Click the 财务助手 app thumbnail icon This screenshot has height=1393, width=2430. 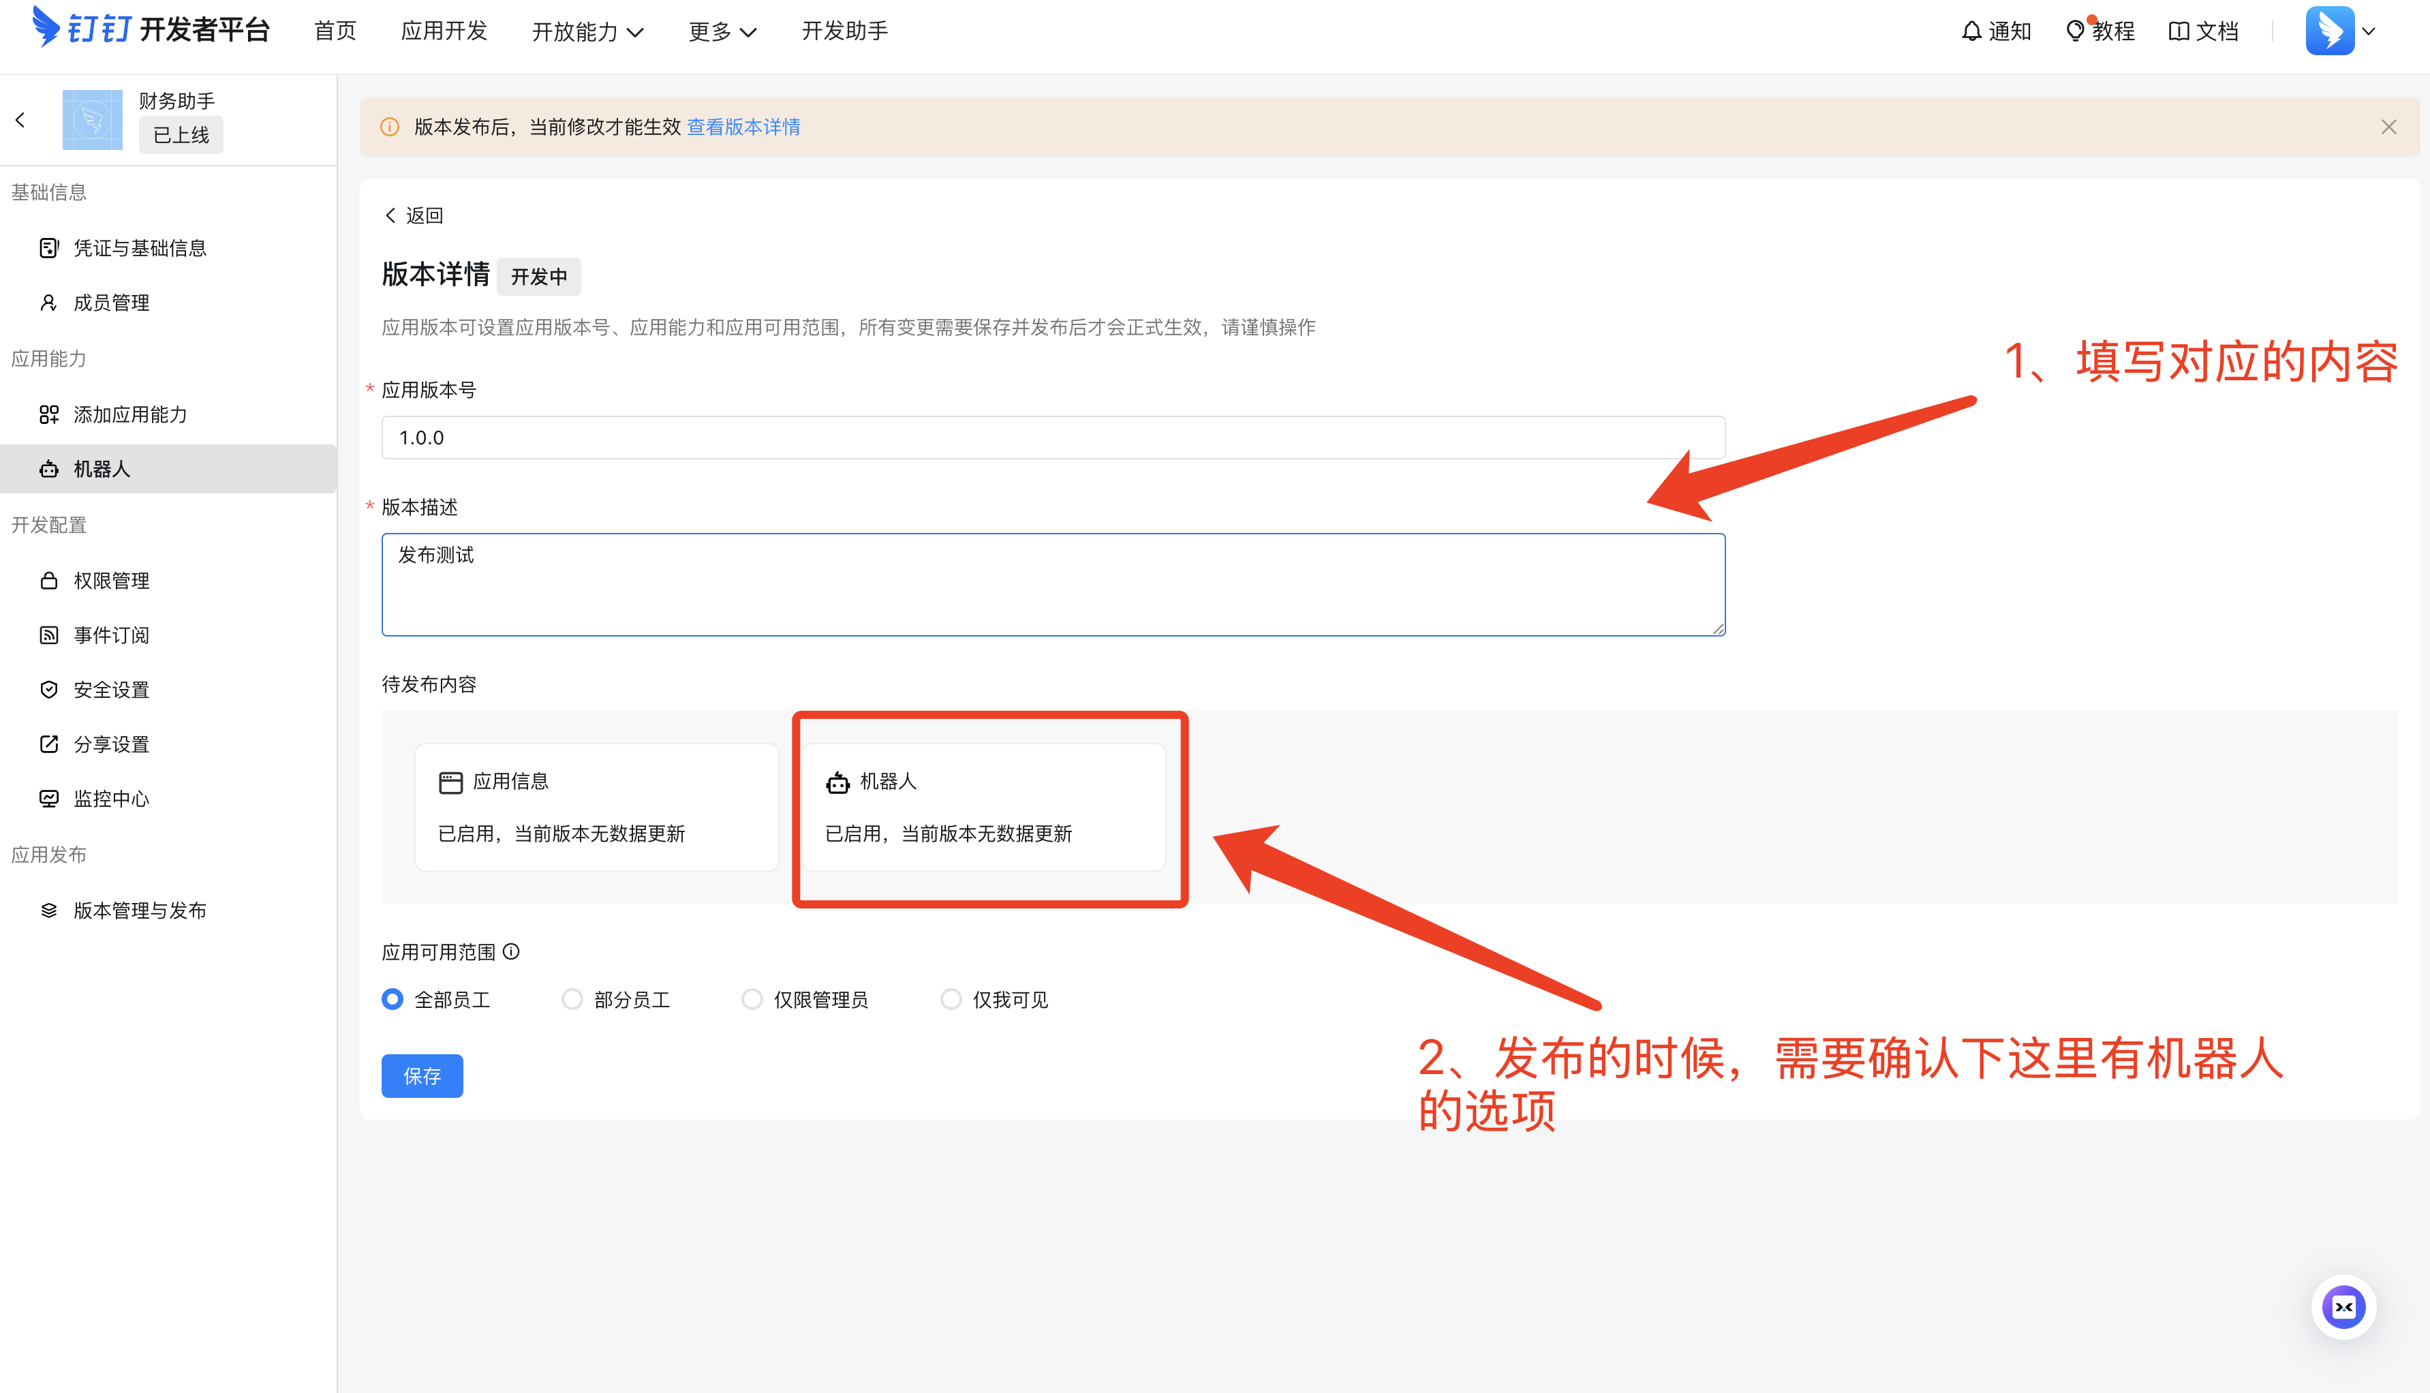pos(92,119)
